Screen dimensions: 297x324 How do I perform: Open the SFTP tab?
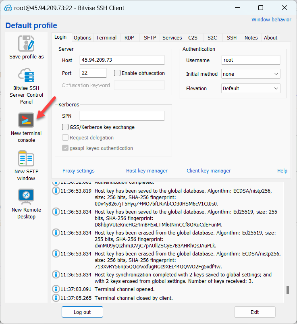tap(150, 37)
